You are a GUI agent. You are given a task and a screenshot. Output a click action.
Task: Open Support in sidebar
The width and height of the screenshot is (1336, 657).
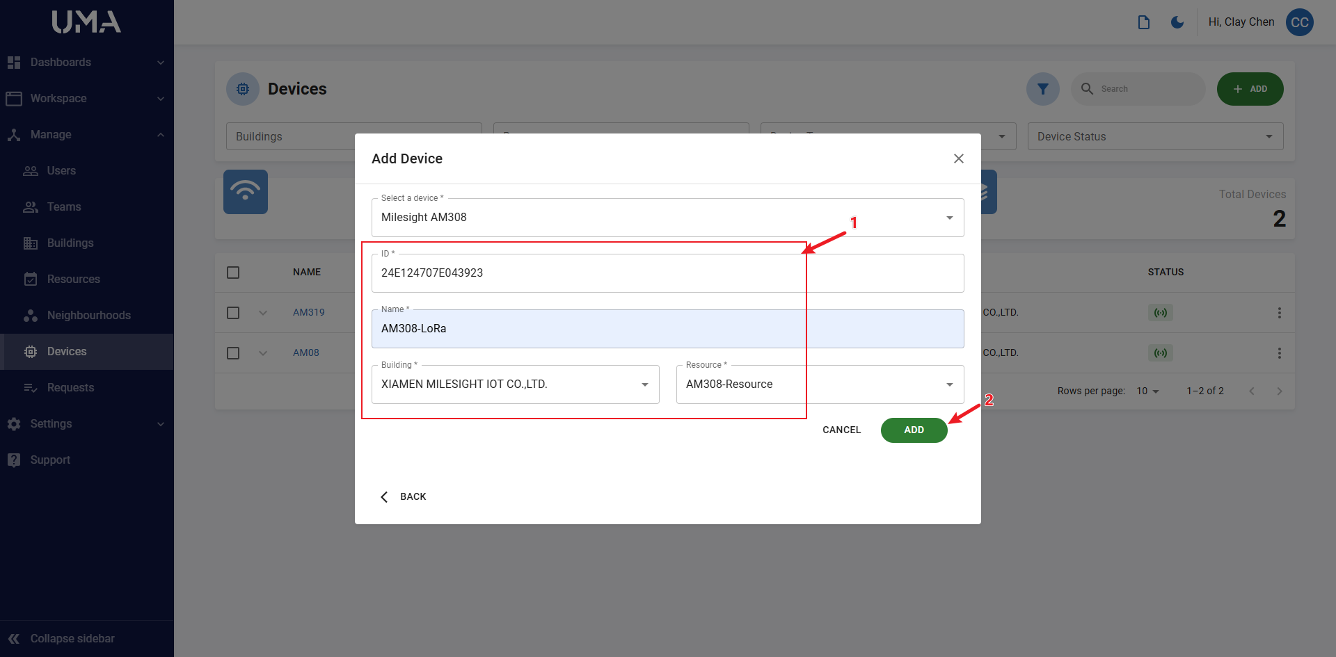pos(86,460)
